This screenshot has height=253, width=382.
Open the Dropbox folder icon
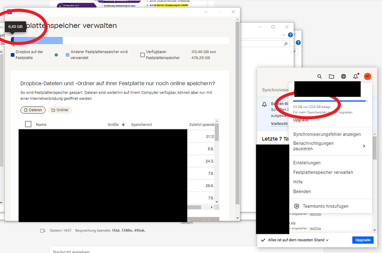(331, 76)
